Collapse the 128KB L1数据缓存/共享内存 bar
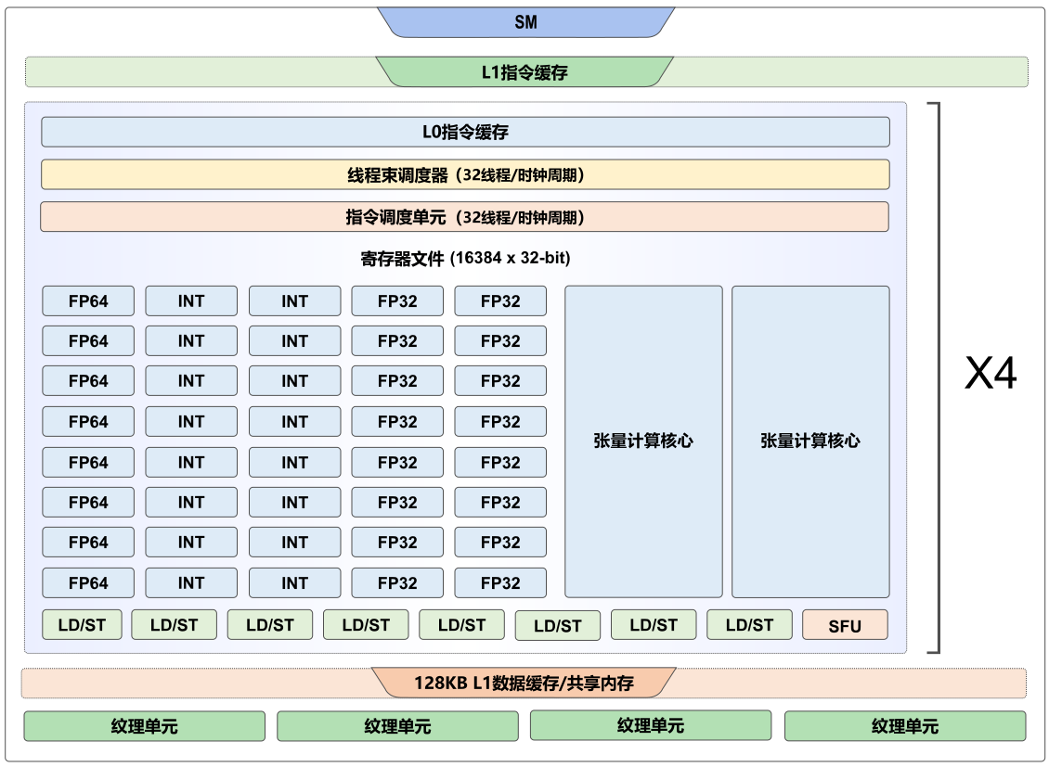The height and width of the screenshot is (767, 1049). pos(524,684)
